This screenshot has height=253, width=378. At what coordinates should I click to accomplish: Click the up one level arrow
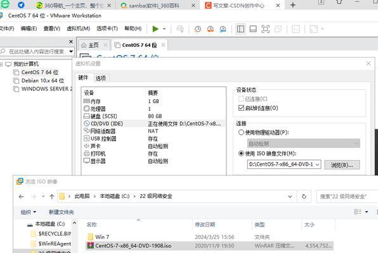[52, 197]
